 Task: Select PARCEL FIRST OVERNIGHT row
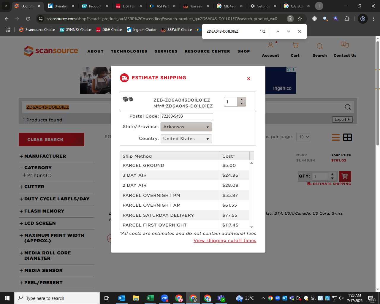tap(185, 225)
